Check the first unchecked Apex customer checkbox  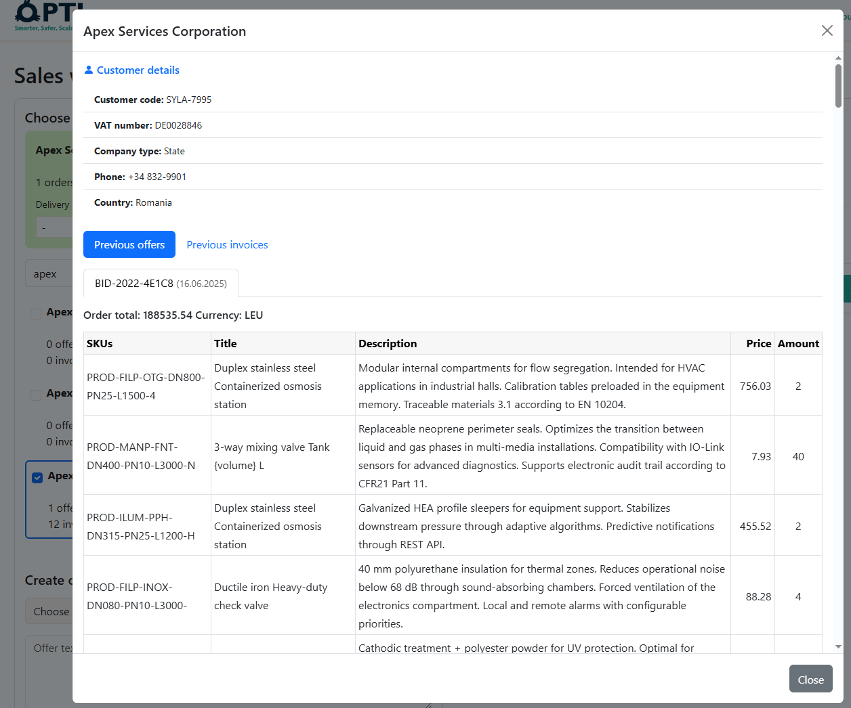click(x=35, y=313)
